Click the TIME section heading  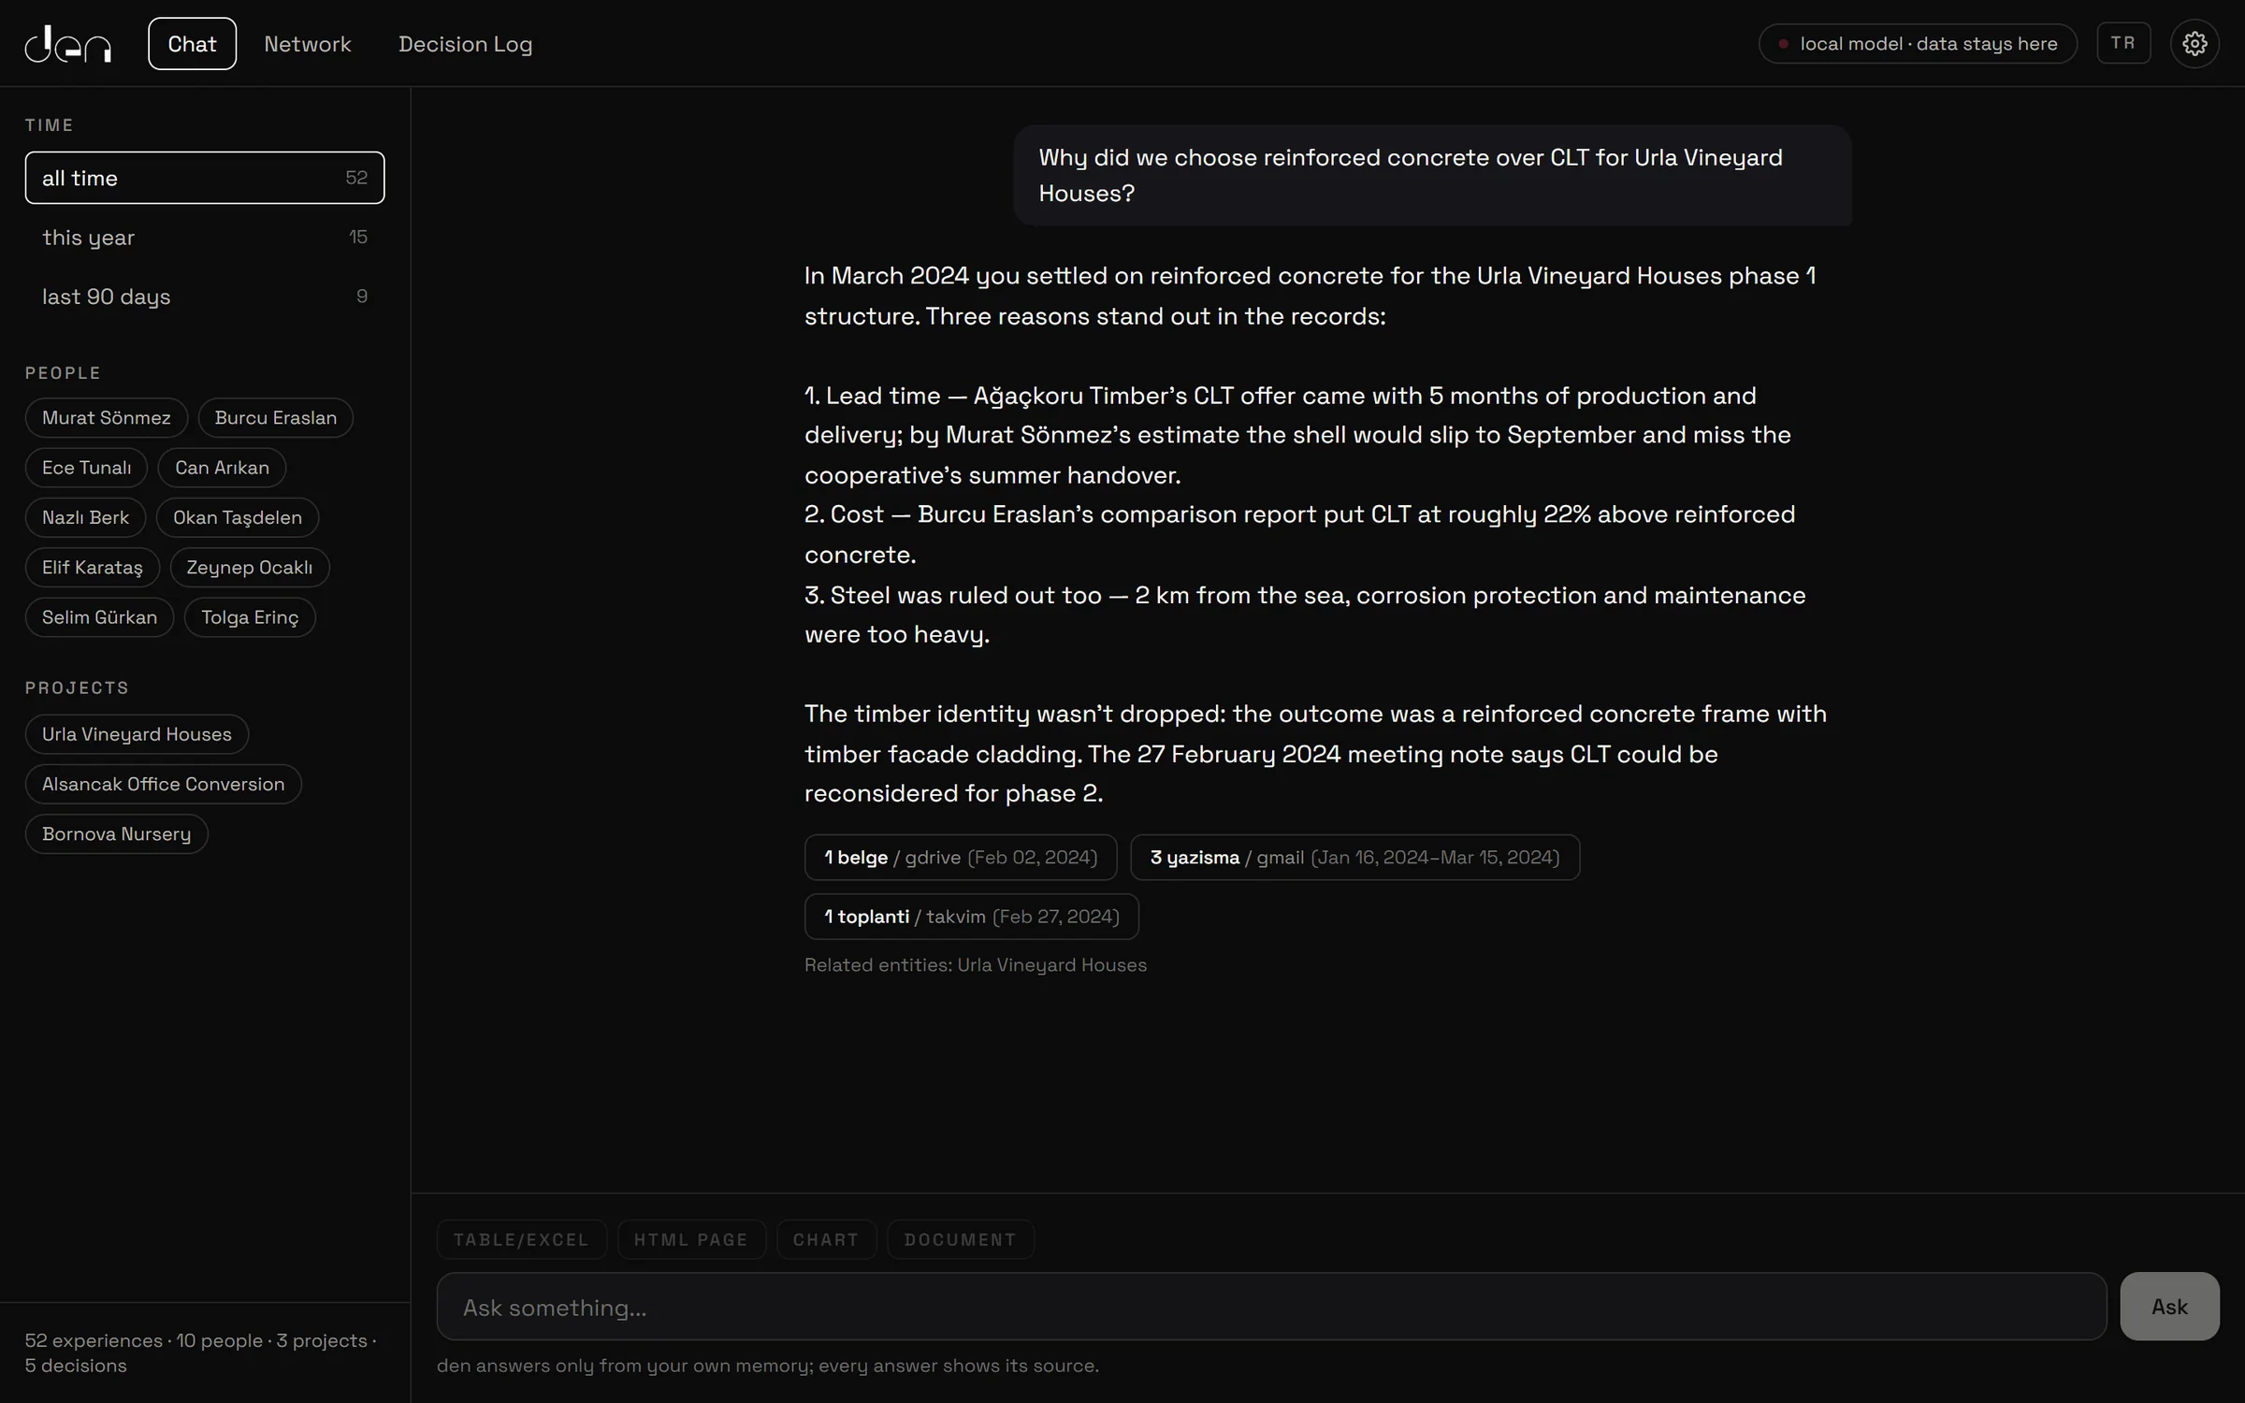pos(49,125)
